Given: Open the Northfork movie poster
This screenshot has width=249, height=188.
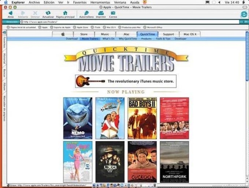Looking at the screenshot, I should pos(174,162).
